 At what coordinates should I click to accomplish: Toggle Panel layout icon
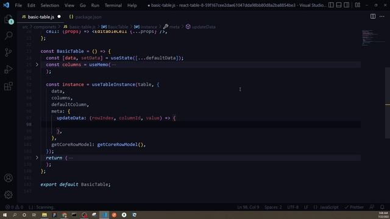click(339, 5)
